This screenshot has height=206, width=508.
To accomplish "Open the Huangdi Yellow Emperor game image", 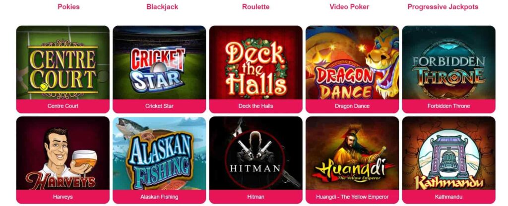I will point(352,154).
